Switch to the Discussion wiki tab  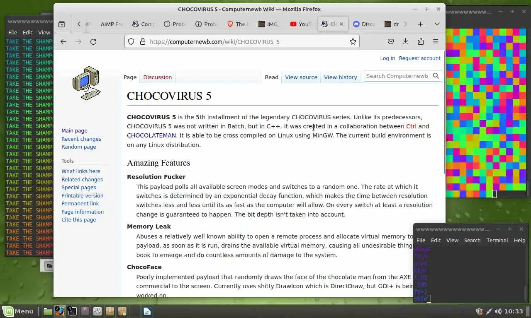pyautogui.click(x=157, y=77)
